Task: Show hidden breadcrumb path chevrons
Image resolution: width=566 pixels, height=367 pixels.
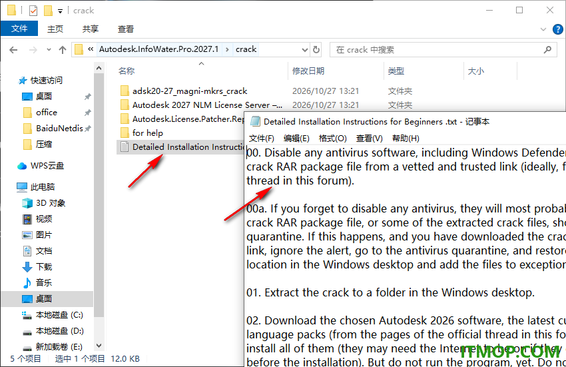Action: [91, 49]
